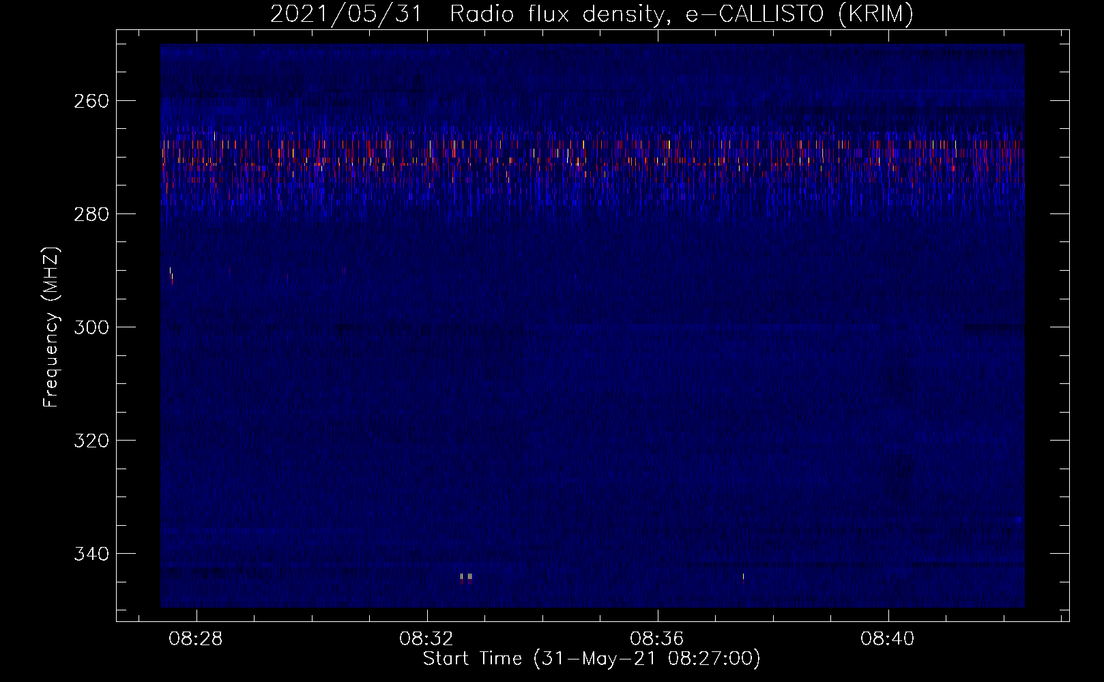Click the small white spike near 291 MHz at spectrogram start
The height and width of the screenshot is (682, 1104).
click(171, 276)
